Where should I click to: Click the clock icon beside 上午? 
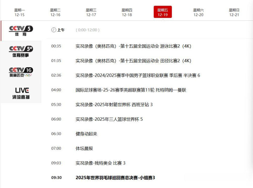[53, 30]
